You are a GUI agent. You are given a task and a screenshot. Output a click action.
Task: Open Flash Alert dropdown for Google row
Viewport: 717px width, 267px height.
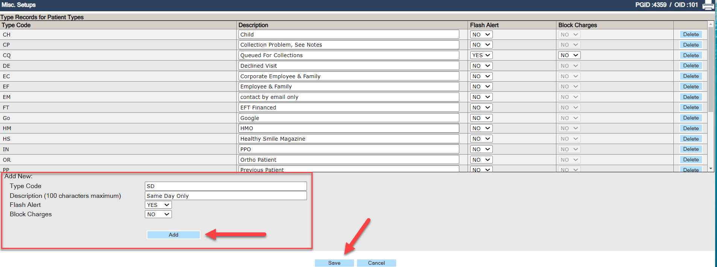click(481, 118)
